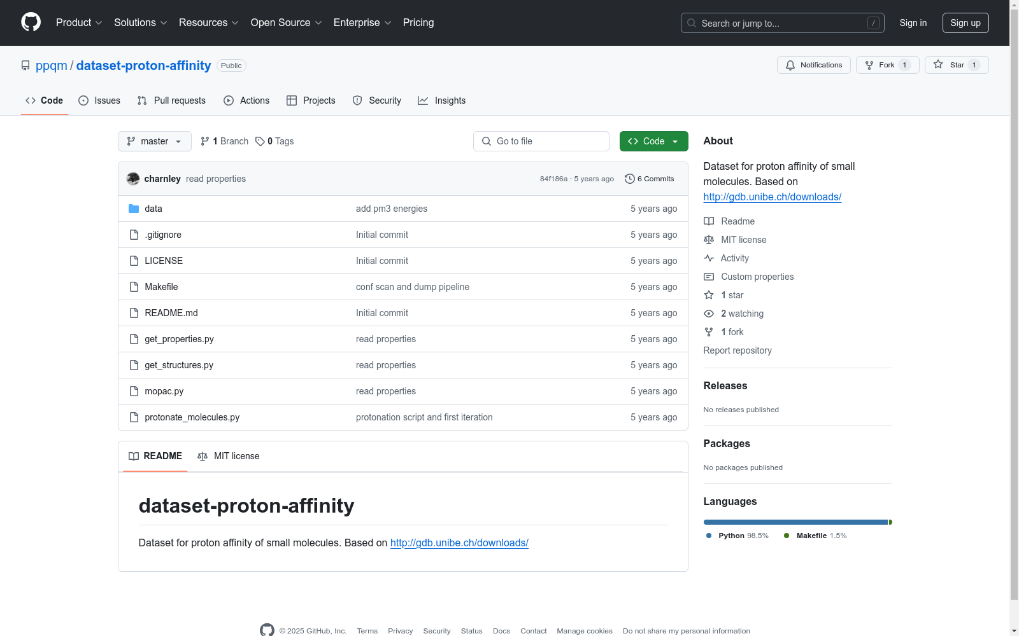Click the ppqm owner link
The image size is (1019, 636).
(52, 66)
